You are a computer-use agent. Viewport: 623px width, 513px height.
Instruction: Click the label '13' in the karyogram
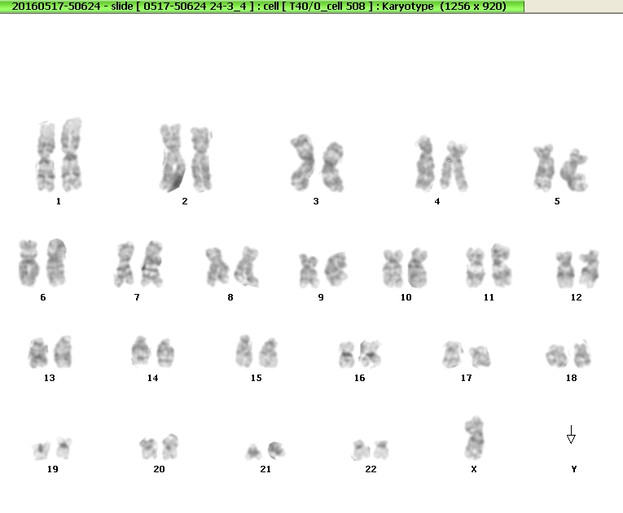coord(49,378)
